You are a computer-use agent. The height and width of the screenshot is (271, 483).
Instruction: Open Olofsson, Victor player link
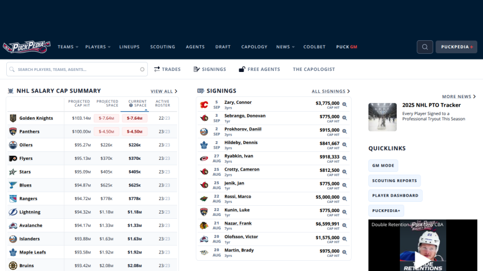click(x=241, y=236)
